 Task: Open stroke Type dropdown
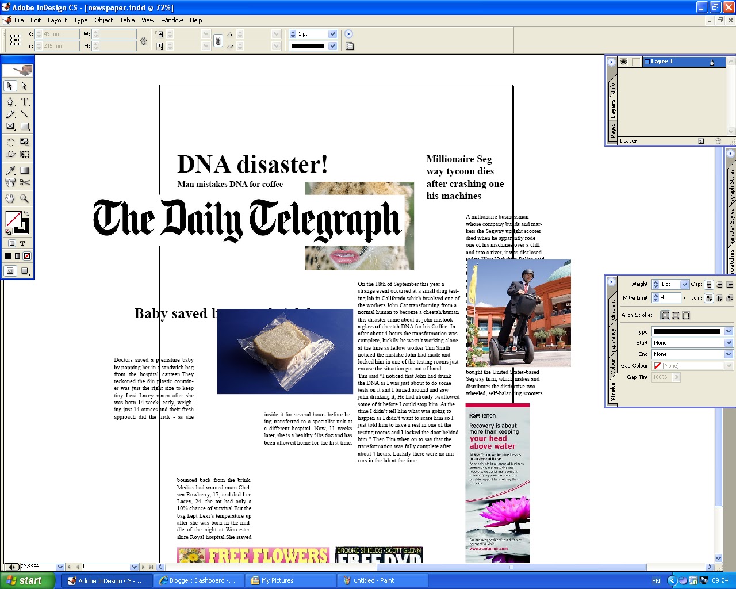pyautogui.click(x=729, y=331)
